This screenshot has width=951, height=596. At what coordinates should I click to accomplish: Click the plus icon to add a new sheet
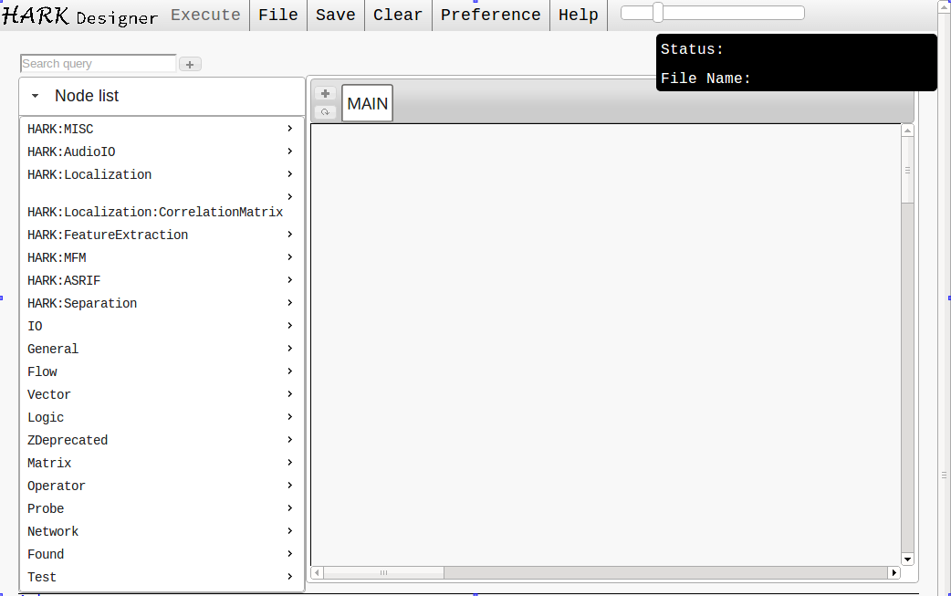(x=325, y=93)
